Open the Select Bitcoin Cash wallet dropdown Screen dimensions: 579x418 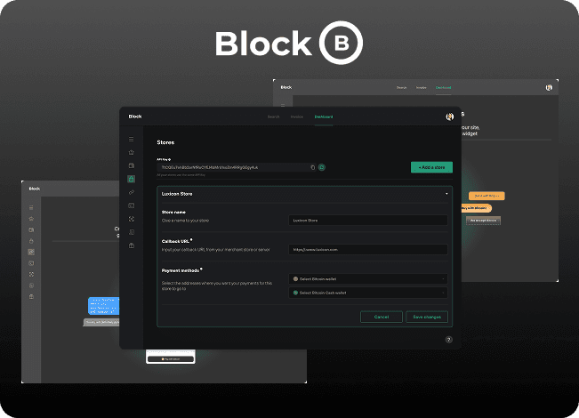[368, 293]
